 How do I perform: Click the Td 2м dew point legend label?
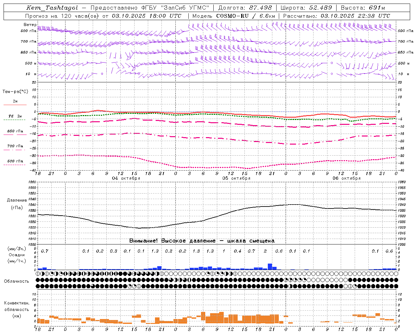[15, 116]
